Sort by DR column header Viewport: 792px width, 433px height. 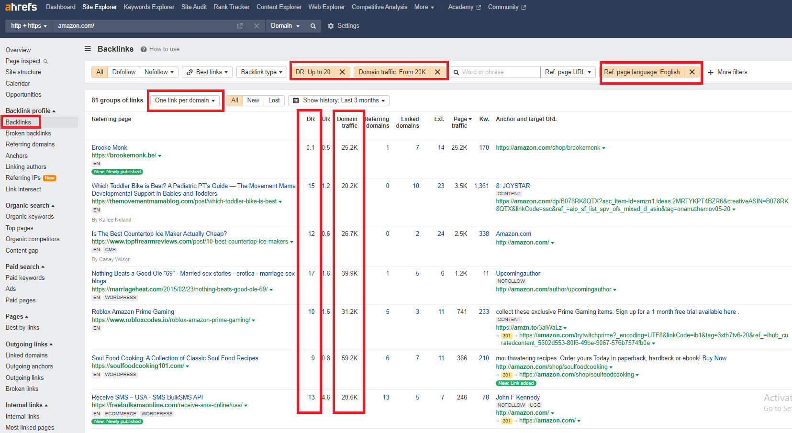coord(311,119)
